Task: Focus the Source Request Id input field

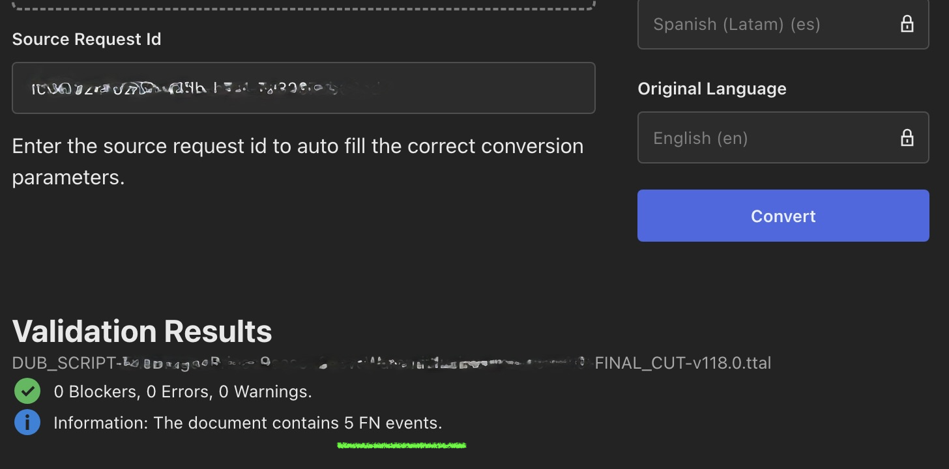Action: pos(482,88)
